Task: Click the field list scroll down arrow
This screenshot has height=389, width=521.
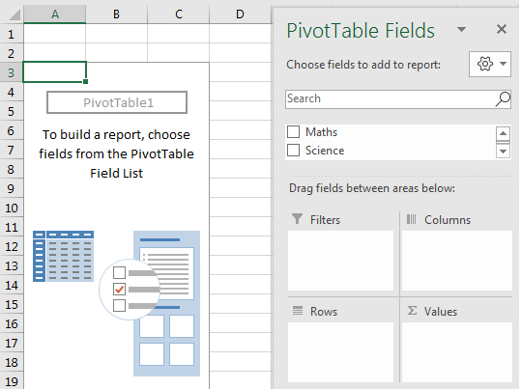Action: [x=503, y=152]
